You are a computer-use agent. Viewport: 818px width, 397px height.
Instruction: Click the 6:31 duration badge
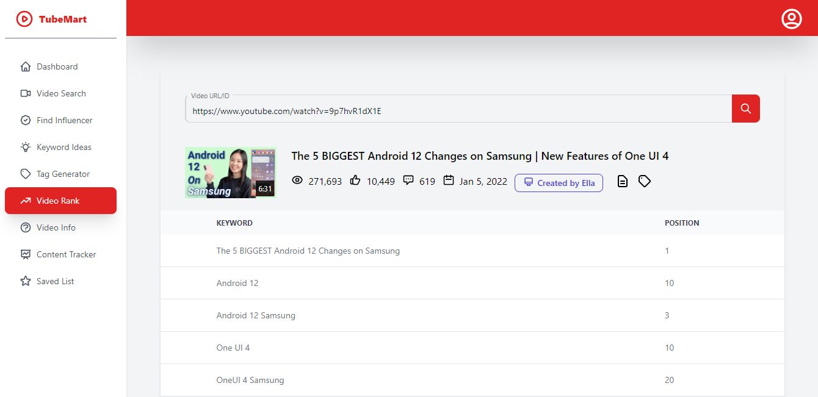pos(265,189)
